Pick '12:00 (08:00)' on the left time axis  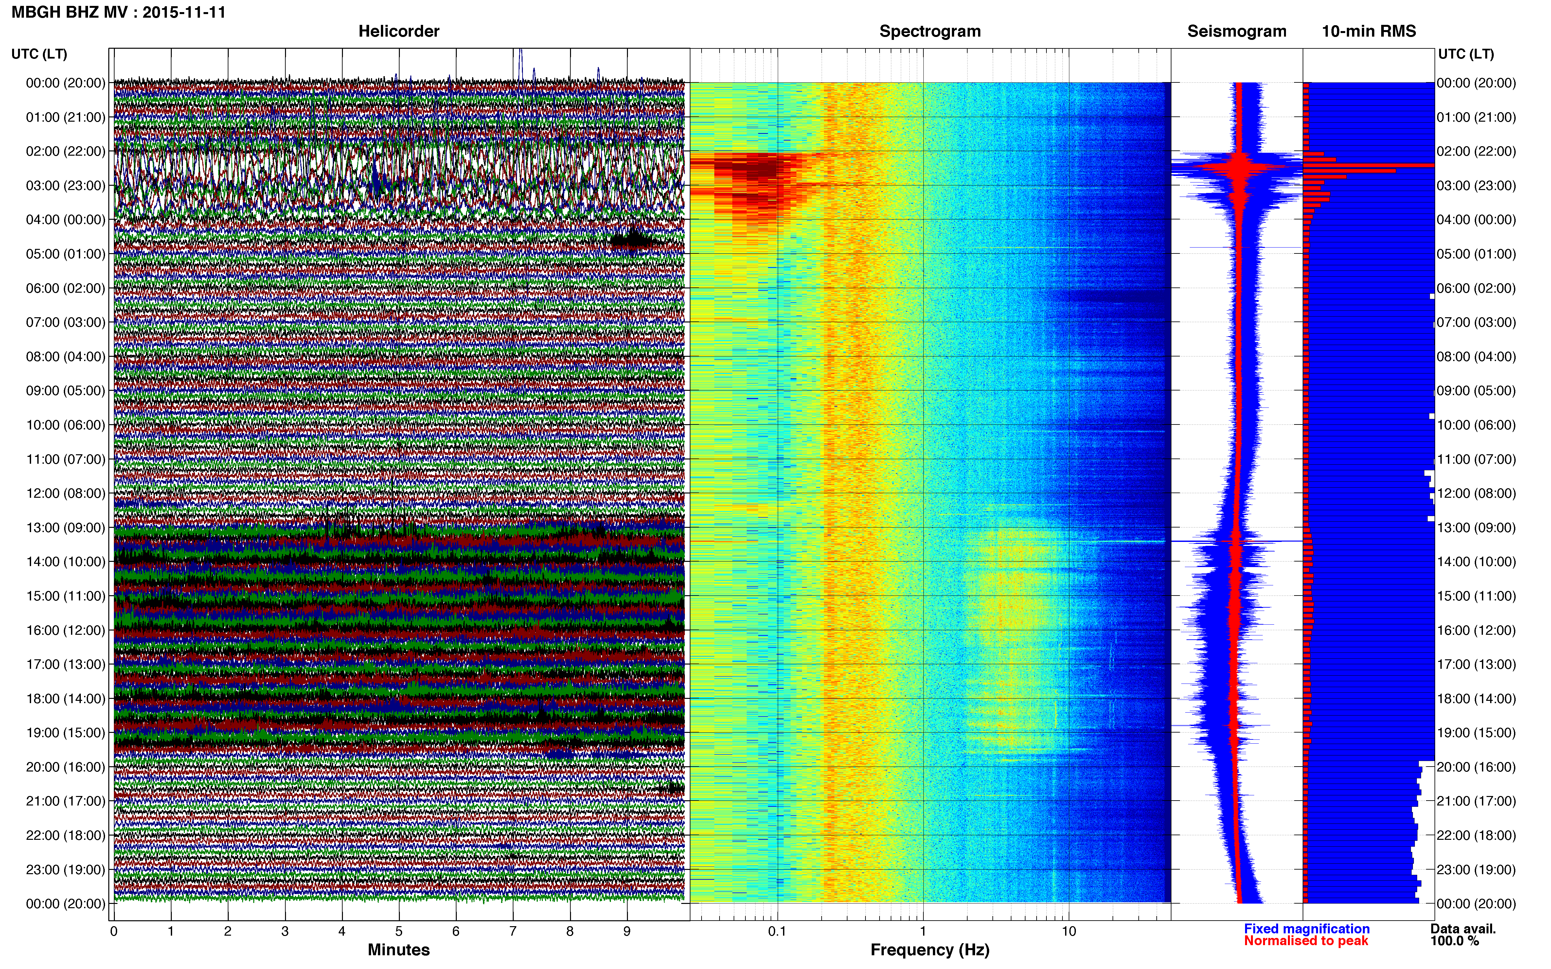65,493
